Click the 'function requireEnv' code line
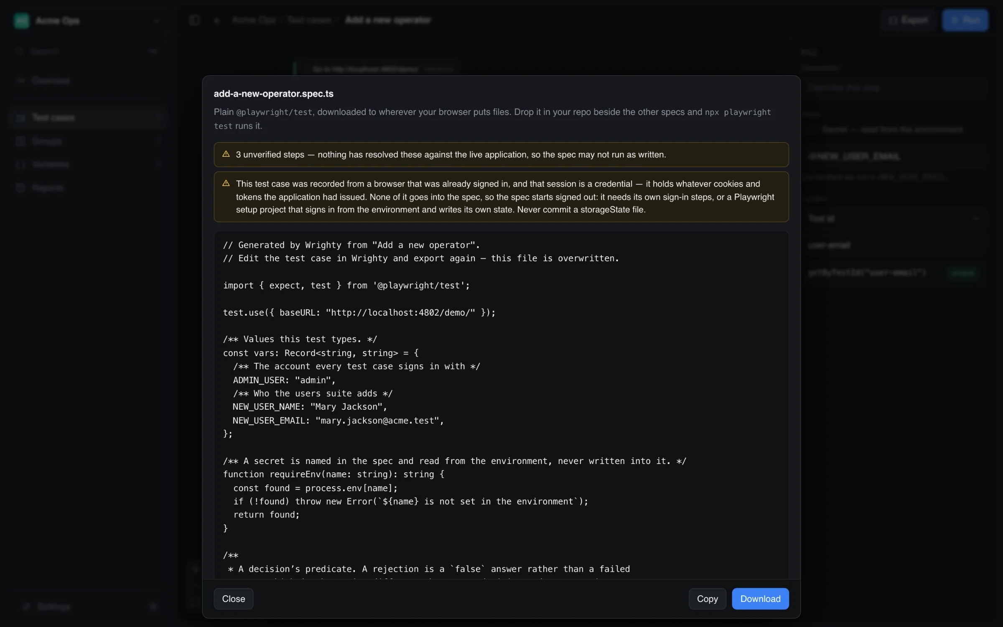The width and height of the screenshot is (1003, 627). [333, 474]
